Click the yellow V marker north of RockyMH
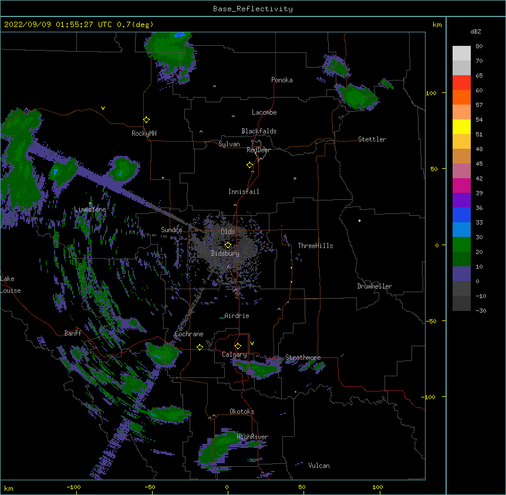The image size is (506, 495). pyautogui.click(x=103, y=108)
